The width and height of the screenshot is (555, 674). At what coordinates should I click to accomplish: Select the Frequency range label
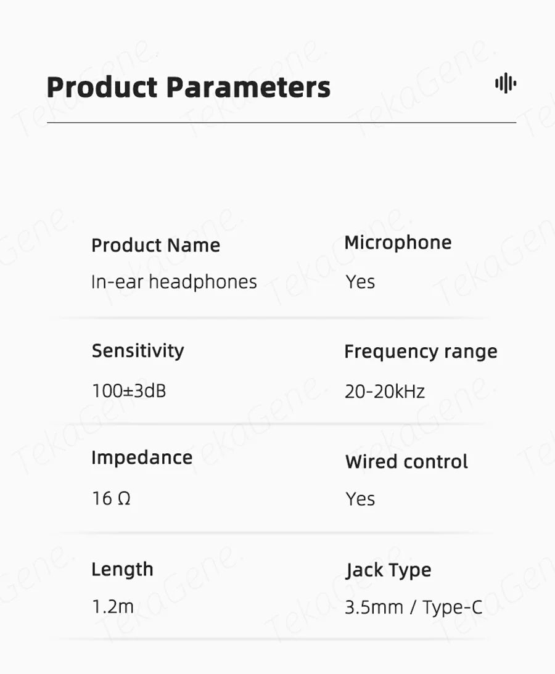click(421, 351)
